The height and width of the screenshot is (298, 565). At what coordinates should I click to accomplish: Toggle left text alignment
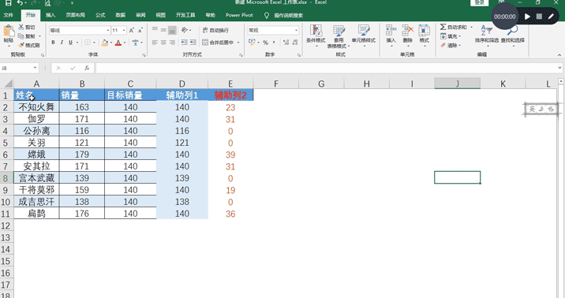pyautogui.click(x=155, y=43)
